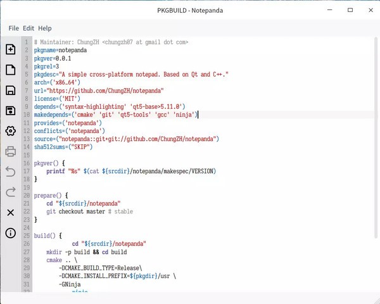
Task: Click -DCMAKE_BUILD_TYPE=Release line
Action: point(100,268)
